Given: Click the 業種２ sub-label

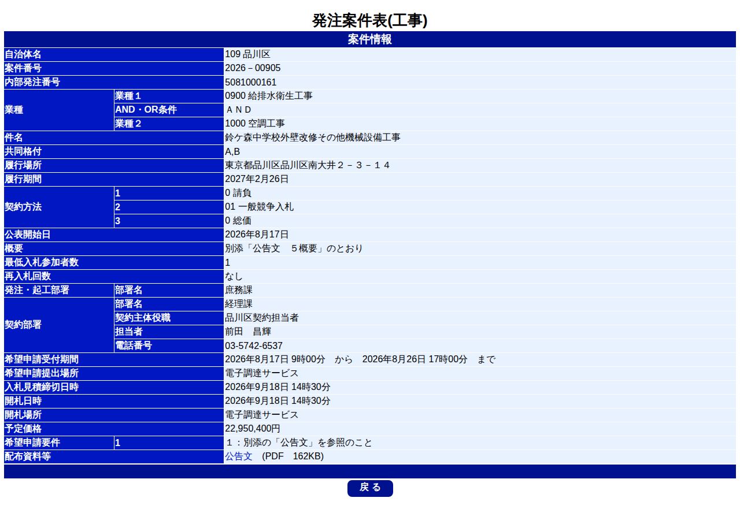Looking at the screenshot, I should [x=128, y=124].
